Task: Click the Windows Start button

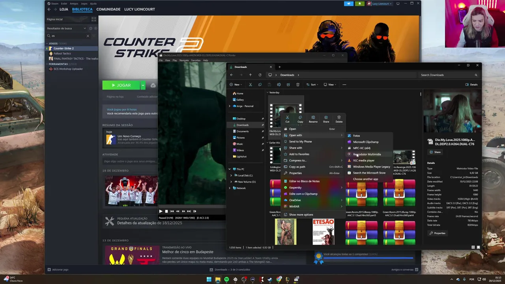Action: tap(209, 279)
